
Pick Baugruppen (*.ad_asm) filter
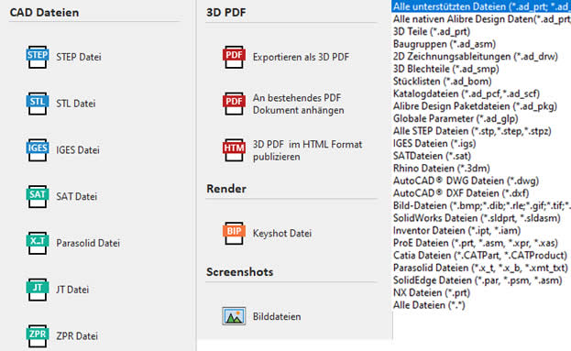point(445,44)
